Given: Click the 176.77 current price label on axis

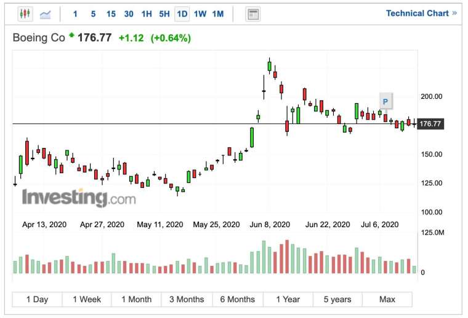Looking at the screenshot, I should [x=430, y=124].
